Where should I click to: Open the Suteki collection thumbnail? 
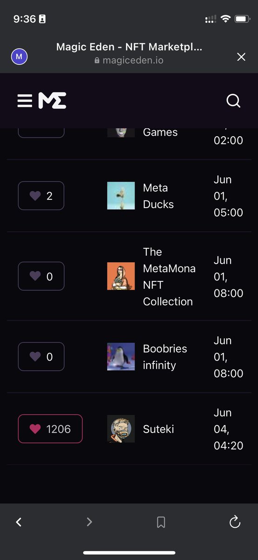121,429
